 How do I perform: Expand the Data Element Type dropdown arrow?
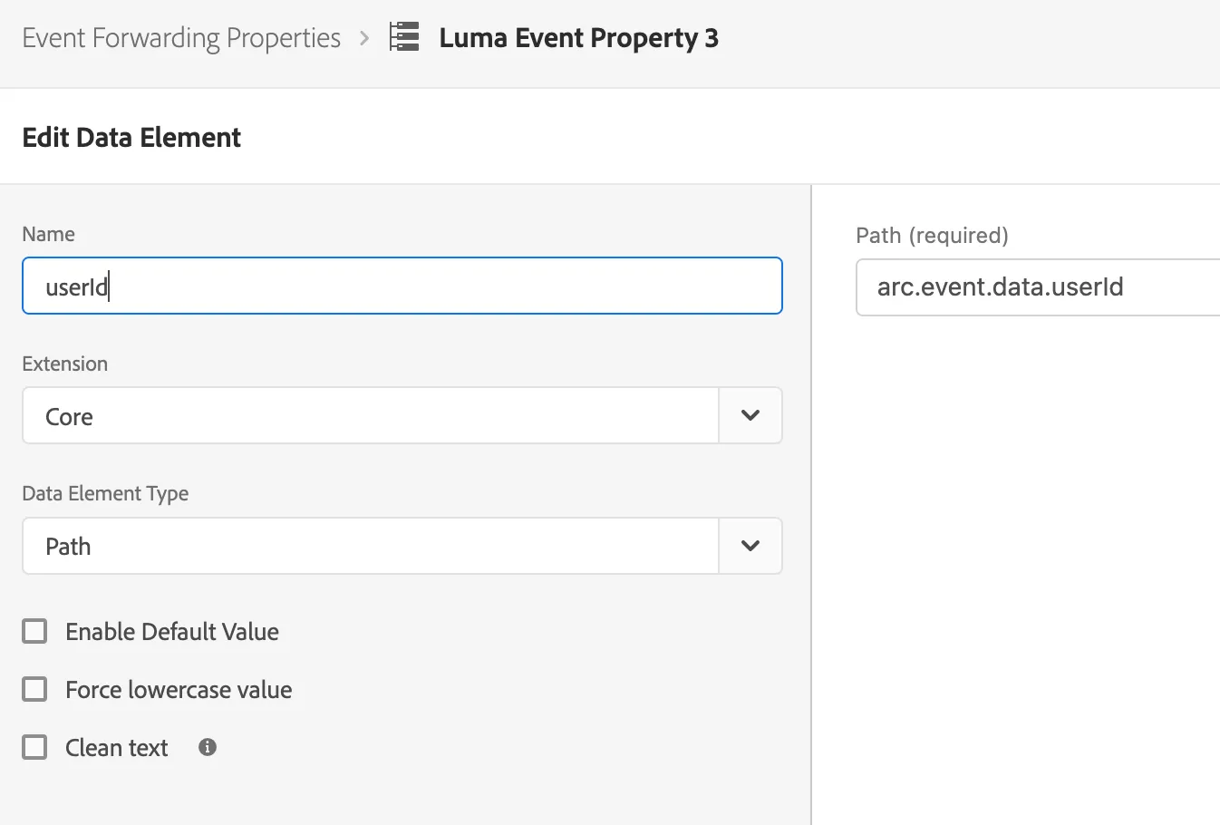tap(750, 546)
